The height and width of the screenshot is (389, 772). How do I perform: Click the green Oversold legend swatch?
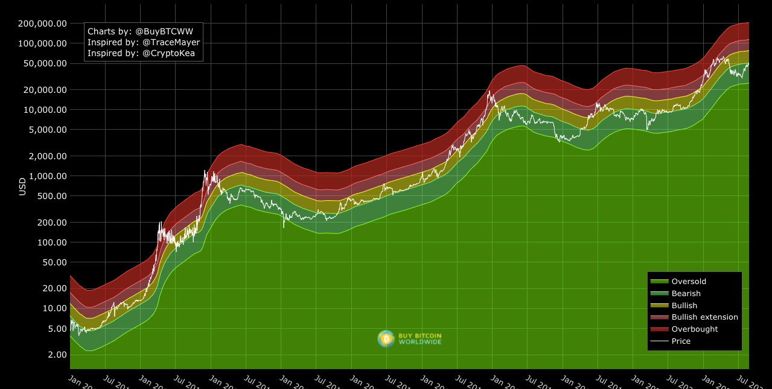point(659,282)
